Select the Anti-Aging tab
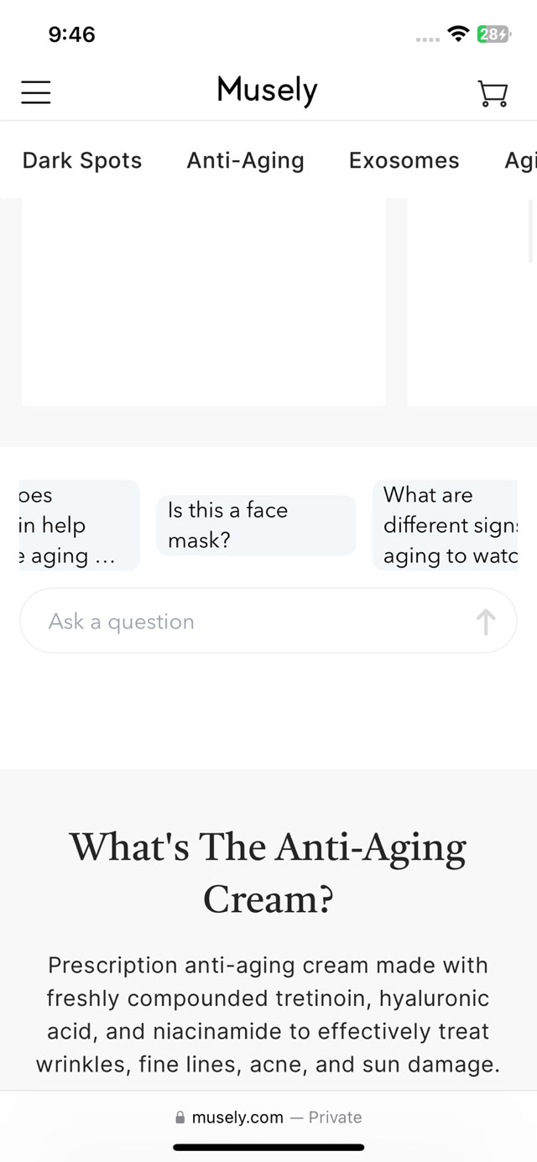This screenshot has width=537, height=1162. [x=245, y=160]
